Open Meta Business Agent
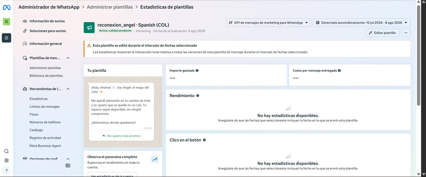The image size is (426, 177). [x=45, y=146]
